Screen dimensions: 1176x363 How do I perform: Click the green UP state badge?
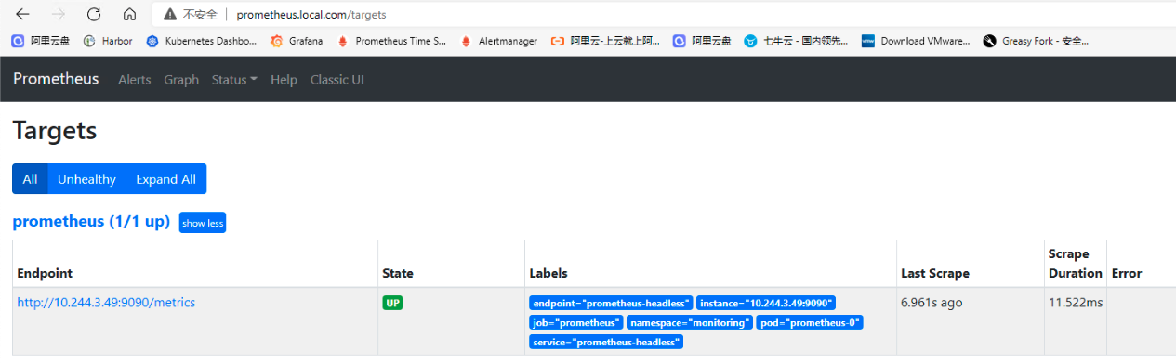tap(392, 303)
